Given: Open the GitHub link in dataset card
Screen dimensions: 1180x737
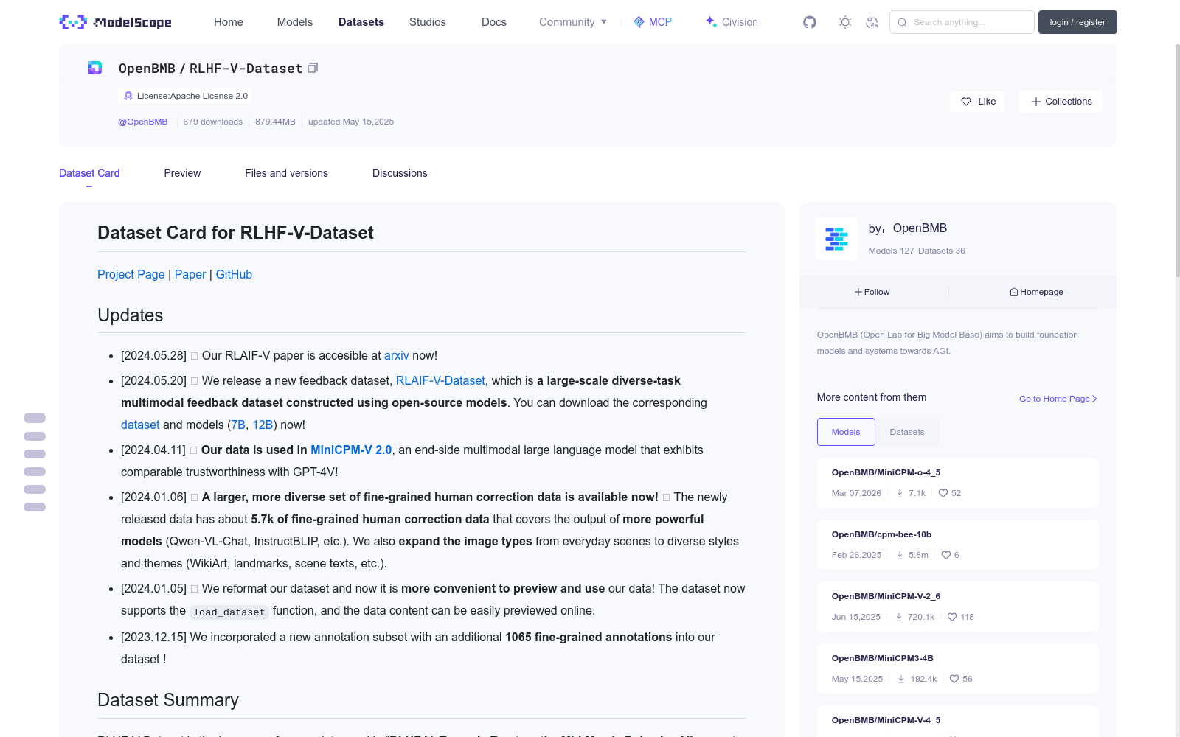Looking at the screenshot, I should click(x=234, y=274).
